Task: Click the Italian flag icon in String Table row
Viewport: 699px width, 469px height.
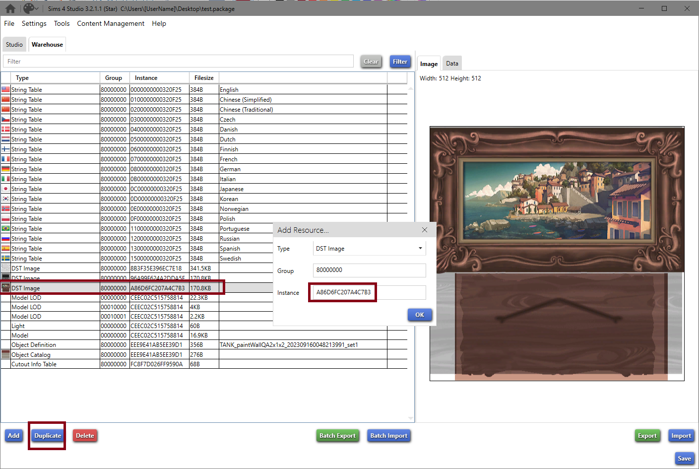Action: (5, 179)
